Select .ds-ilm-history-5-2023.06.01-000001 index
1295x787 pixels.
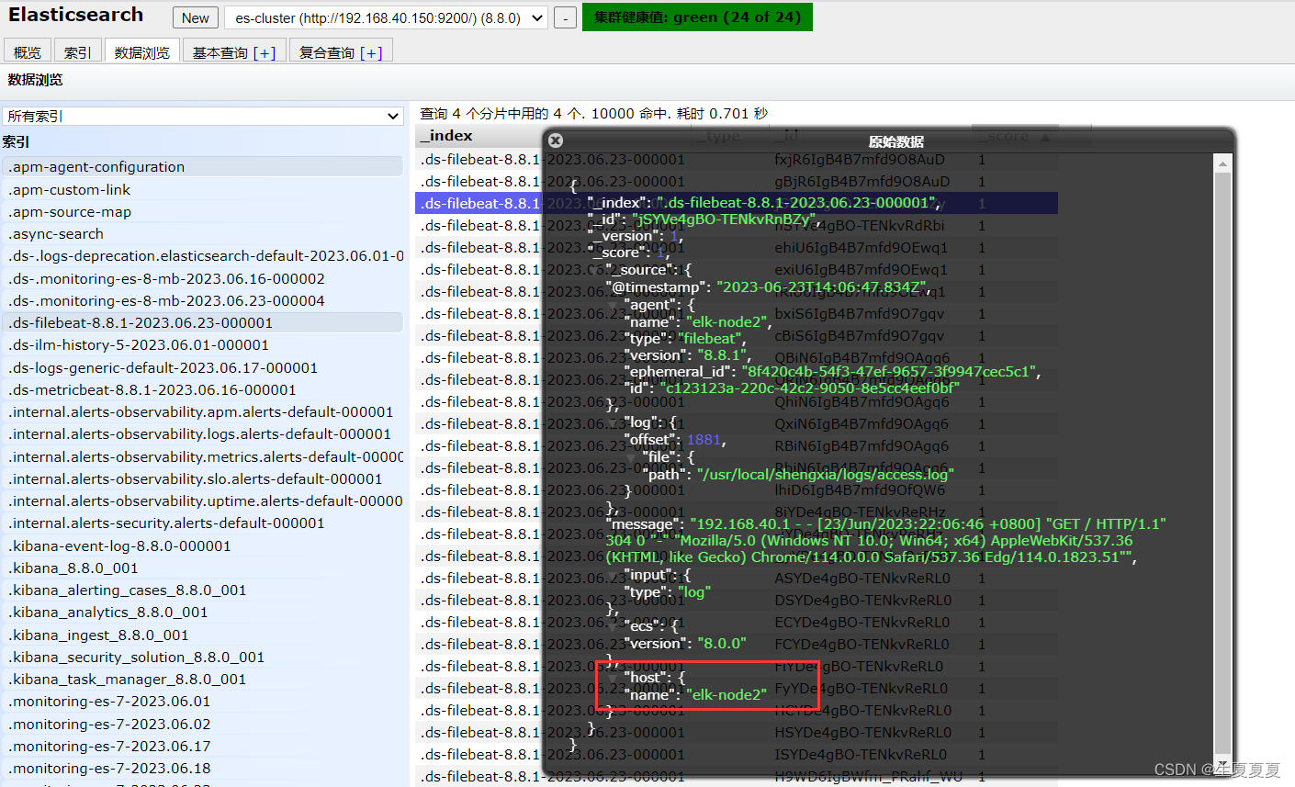coord(203,345)
